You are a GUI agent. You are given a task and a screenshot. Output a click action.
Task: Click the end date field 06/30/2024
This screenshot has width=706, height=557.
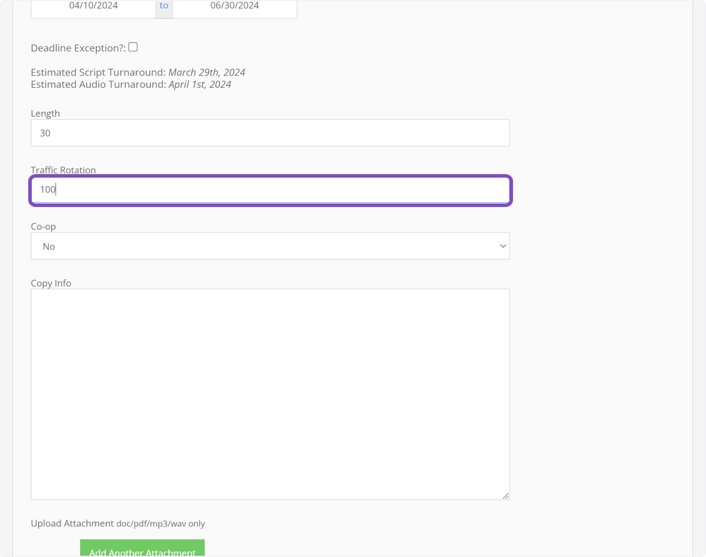[234, 6]
